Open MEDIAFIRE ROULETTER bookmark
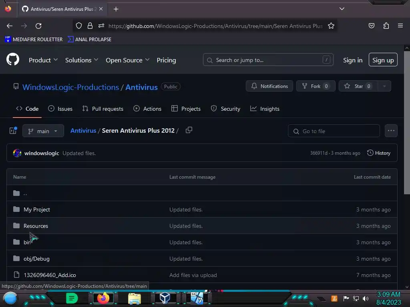Image resolution: width=410 pixels, height=307 pixels. 34,40
